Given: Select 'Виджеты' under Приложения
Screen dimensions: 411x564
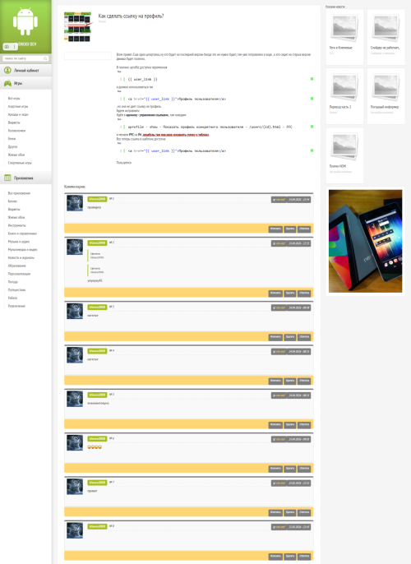Looking at the screenshot, I should point(14,210).
